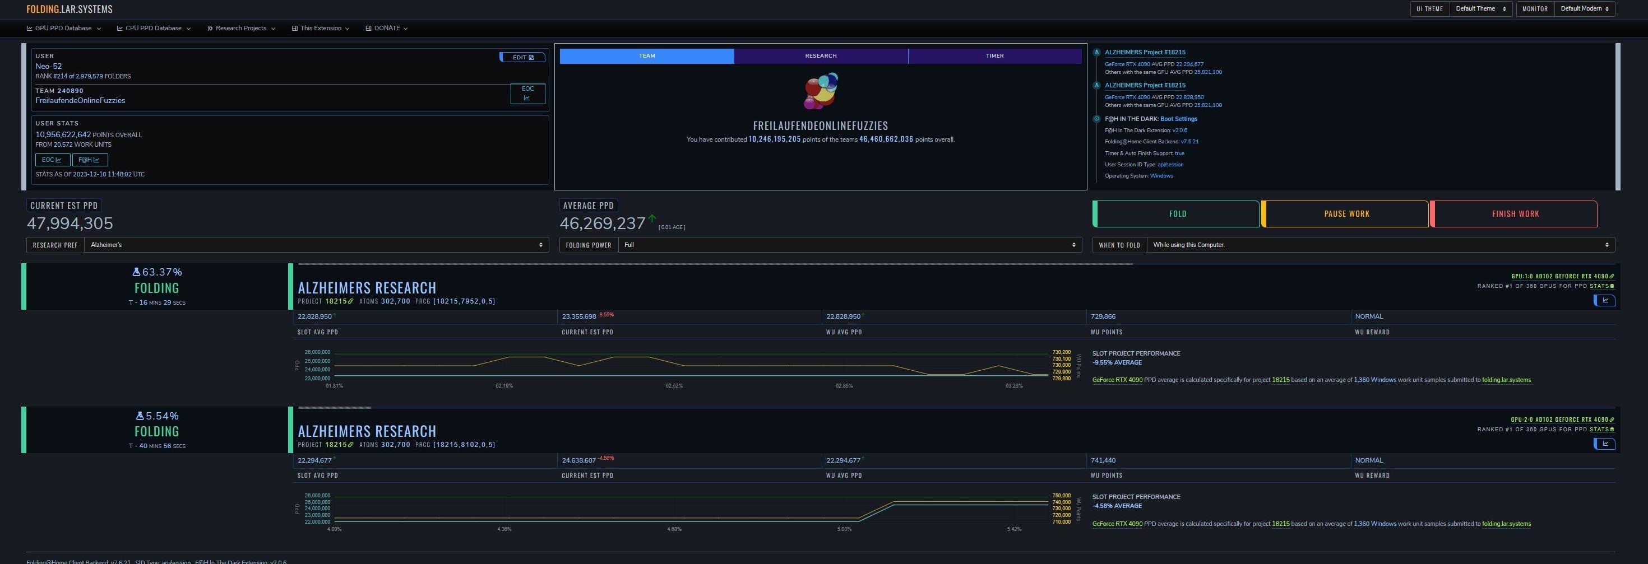Click project 18215 link in 63.37% slot header

coord(339,301)
